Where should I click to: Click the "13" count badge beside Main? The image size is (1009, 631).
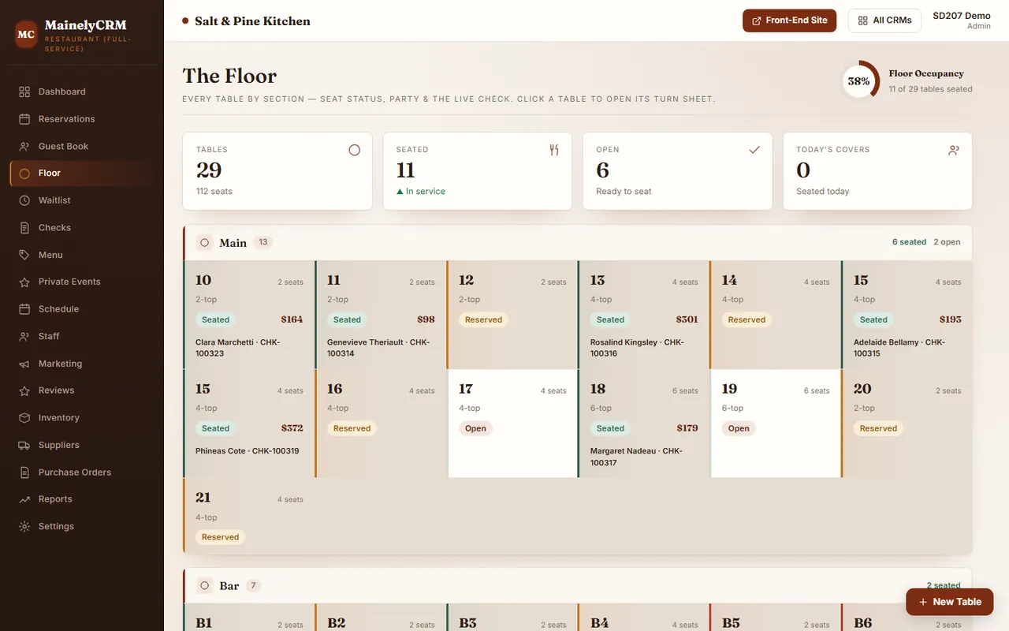pyautogui.click(x=263, y=242)
